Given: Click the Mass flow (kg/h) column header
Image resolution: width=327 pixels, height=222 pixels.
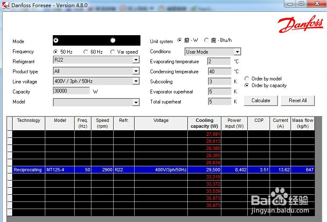Looking at the screenshot, I should pos(303,124).
